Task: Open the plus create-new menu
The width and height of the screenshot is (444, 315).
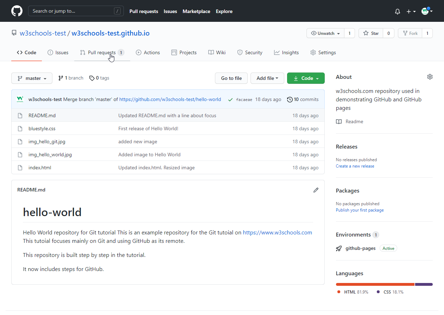Action: (x=411, y=11)
